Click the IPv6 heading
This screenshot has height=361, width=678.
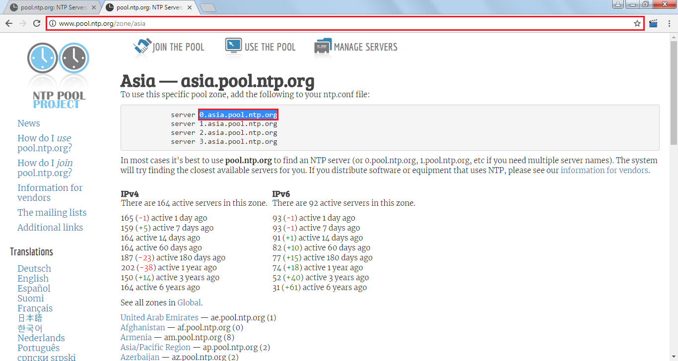(x=281, y=194)
